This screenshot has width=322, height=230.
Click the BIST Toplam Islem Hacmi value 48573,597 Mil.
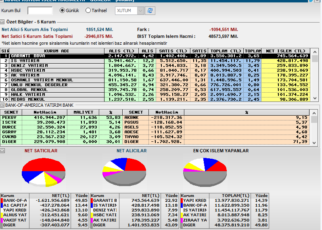(223, 37)
